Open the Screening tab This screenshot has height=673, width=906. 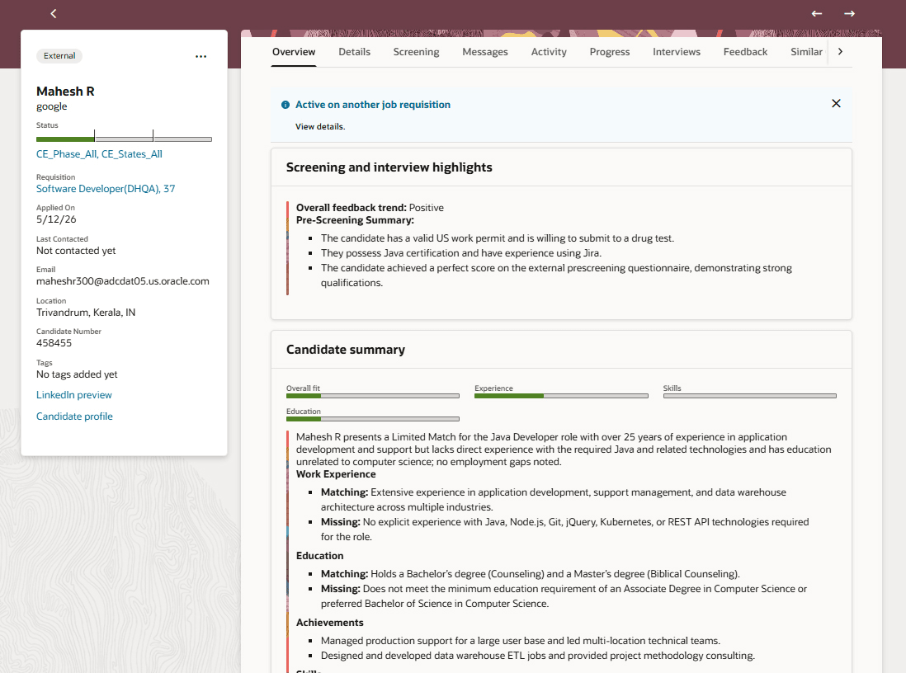pyautogui.click(x=416, y=52)
